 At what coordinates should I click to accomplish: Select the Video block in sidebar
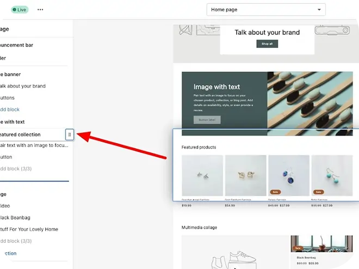5,206
